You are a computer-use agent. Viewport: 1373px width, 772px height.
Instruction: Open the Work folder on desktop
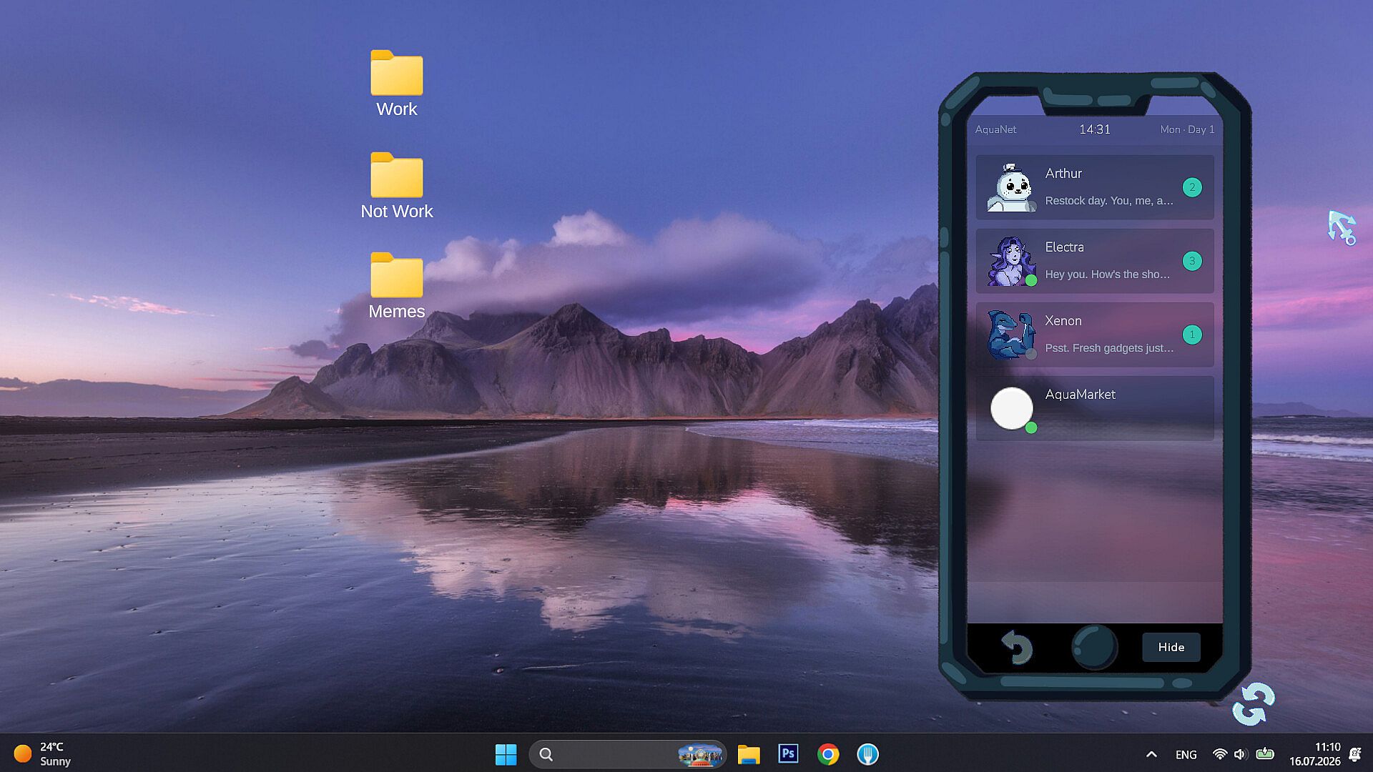pyautogui.click(x=396, y=84)
